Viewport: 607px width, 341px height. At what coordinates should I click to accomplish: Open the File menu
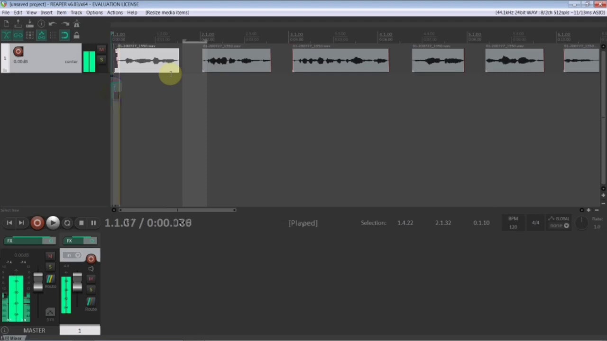click(6, 12)
